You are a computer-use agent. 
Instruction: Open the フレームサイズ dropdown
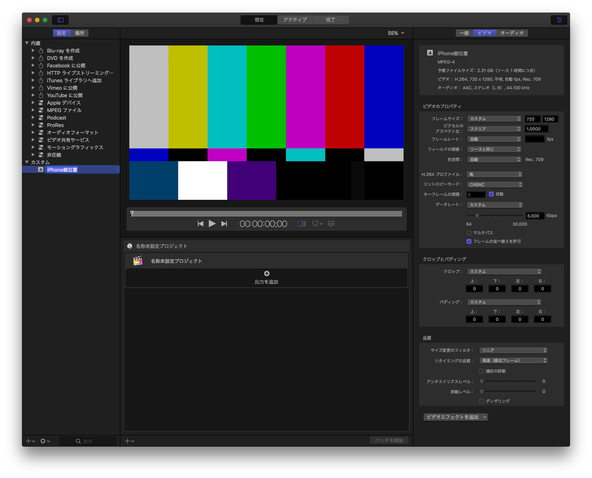pyautogui.click(x=494, y=119)
